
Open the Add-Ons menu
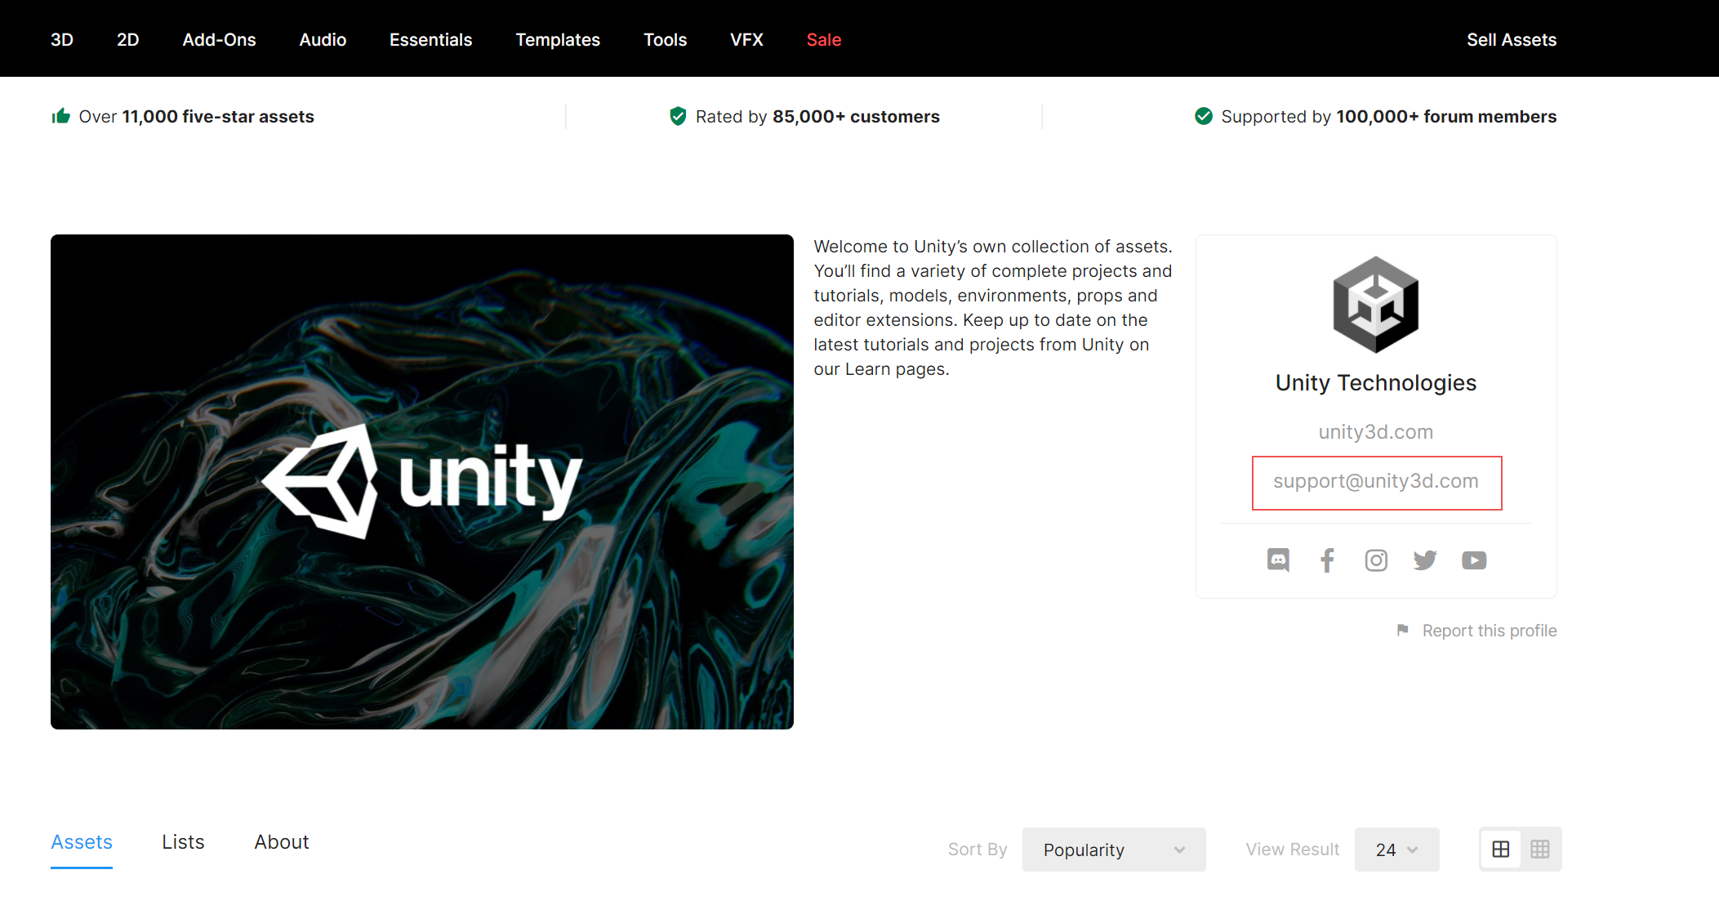[x=220, y=39]
